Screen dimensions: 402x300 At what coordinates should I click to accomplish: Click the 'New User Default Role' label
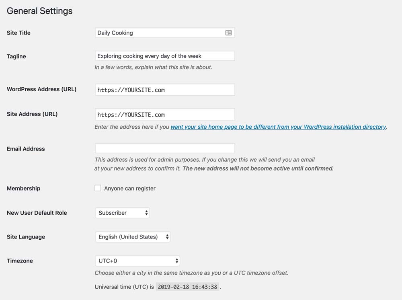37,213
